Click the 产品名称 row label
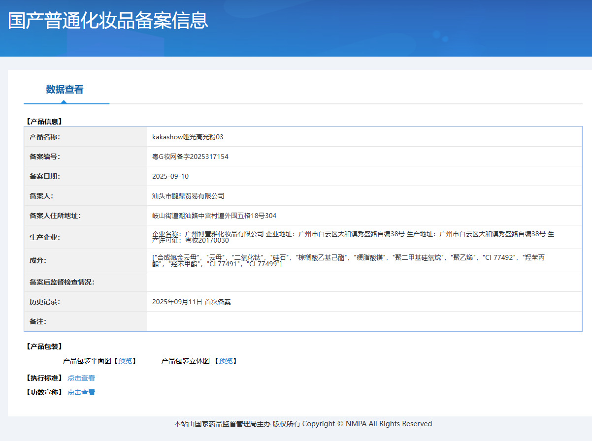 [x=45, y=137]
